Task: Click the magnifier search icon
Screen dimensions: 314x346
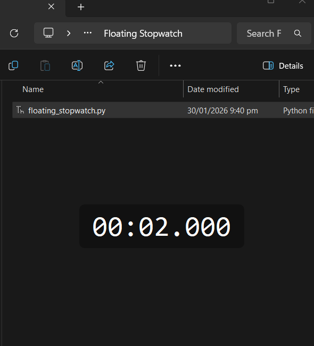Action: click(x=298, y=34)
